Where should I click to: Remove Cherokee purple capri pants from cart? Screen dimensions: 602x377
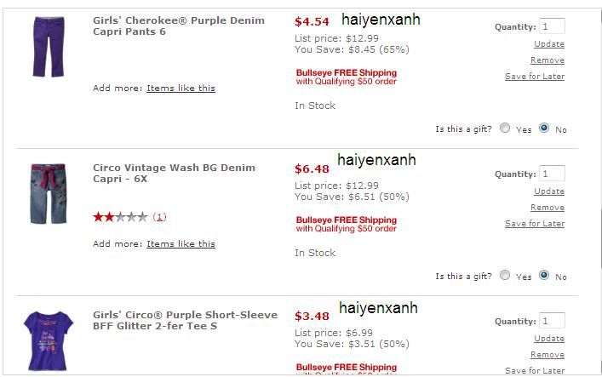tap(547, 60)
